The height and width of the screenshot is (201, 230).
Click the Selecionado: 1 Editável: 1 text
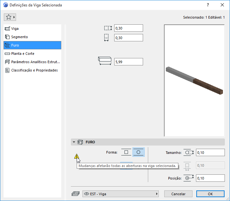tap(204, 17)
